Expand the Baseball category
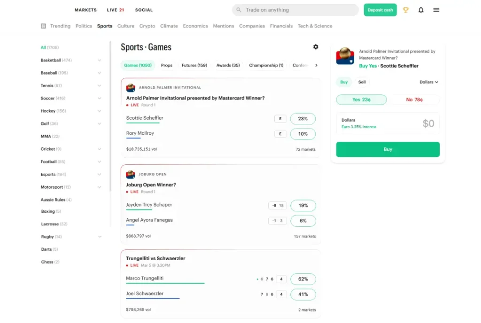The height and width of the screenshot is (323, 481). pyautogui.click(x=99, y=73)
